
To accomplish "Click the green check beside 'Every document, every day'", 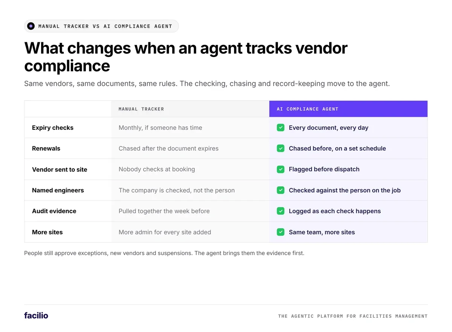I will coord(281,128).
